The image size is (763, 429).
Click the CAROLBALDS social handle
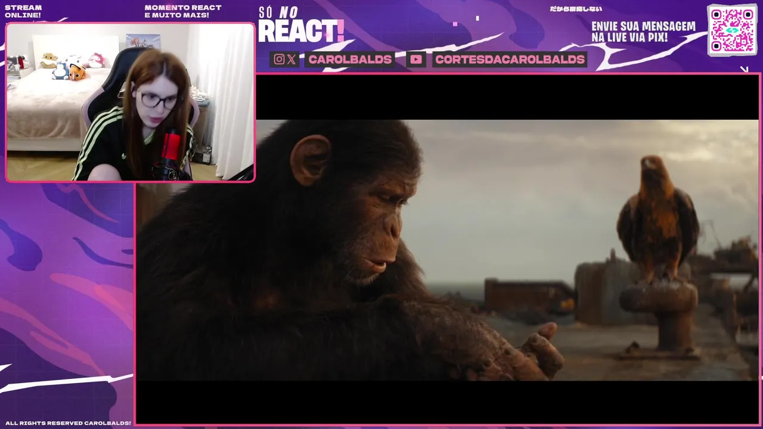coord(350,59)
